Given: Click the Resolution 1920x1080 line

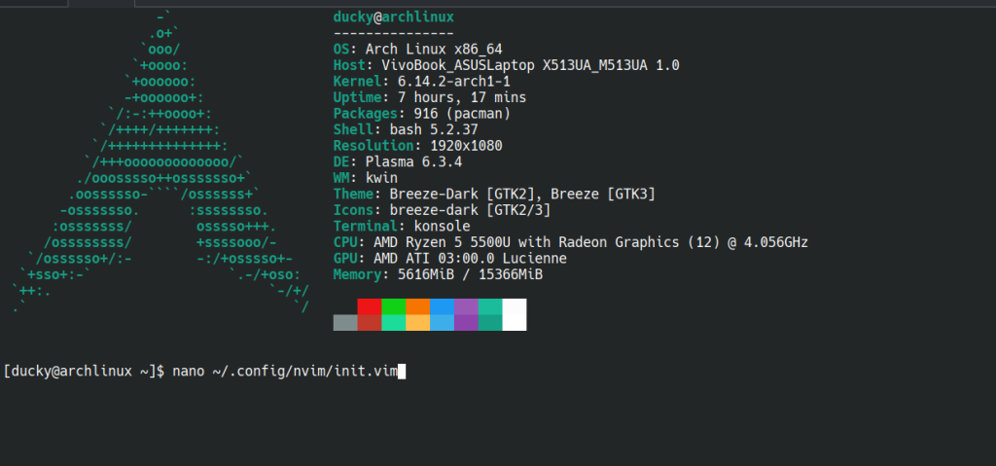Looking at the screenshot, I should 418,146.
